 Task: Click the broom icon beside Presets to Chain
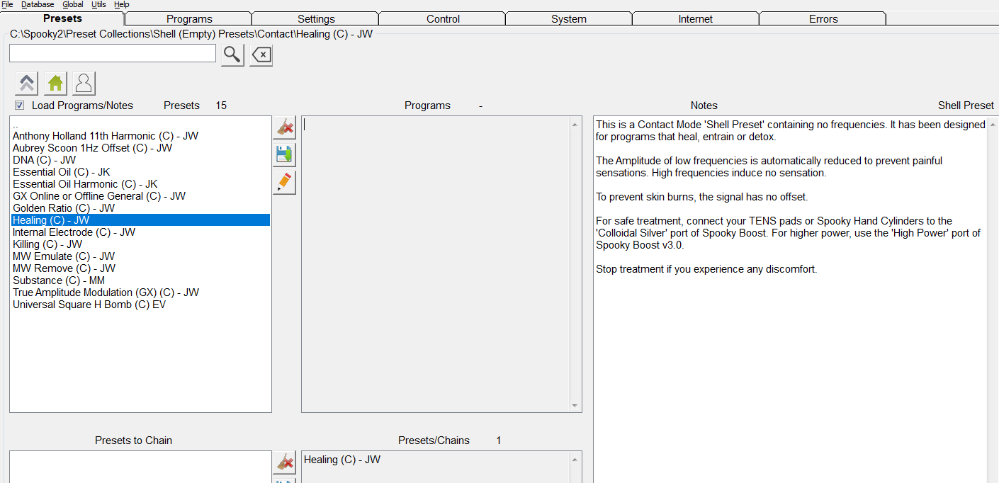[x=284, y=462]
